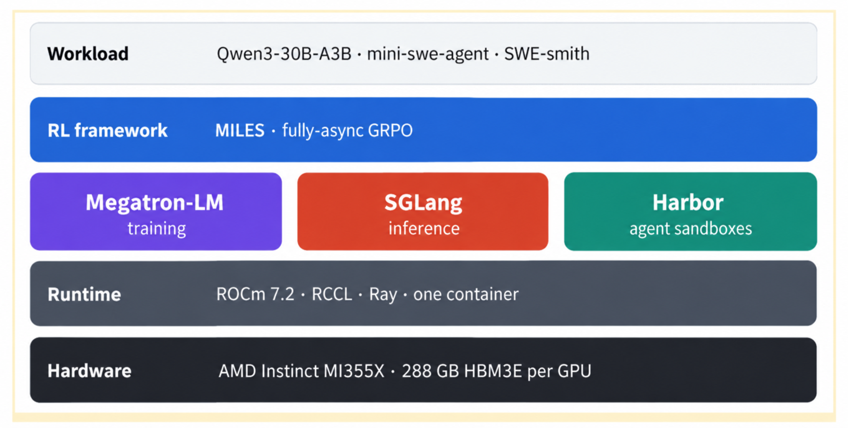Click the agent sandboxes subtitle

(x=691, y=229)
